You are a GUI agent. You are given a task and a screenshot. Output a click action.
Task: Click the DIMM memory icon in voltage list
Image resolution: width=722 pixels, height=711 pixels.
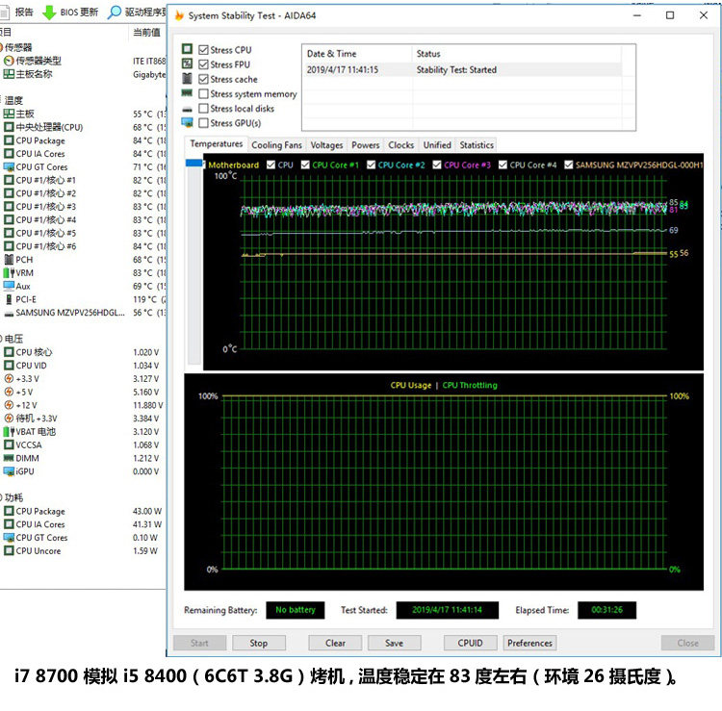(x=9, y=458)
